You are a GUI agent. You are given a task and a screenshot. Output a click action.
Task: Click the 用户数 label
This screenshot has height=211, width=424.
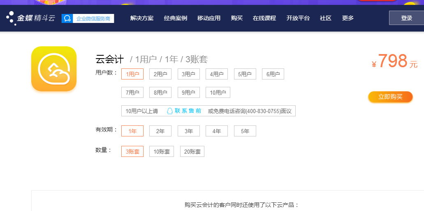coord(107,73)
